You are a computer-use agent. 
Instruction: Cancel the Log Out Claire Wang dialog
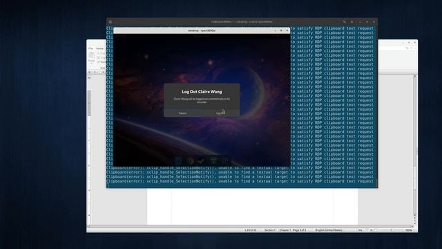(182, 113)
